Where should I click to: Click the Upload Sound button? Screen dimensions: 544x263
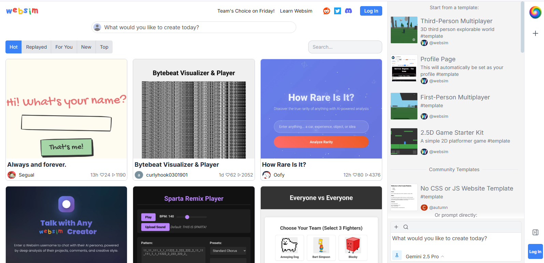pyautogui.click(x=155, y=227)
